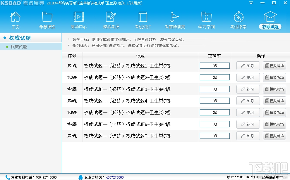
Task: Select title 权威试题--(必练)权威试题4-卫生类C级
Action: click(x=127, y=101)
